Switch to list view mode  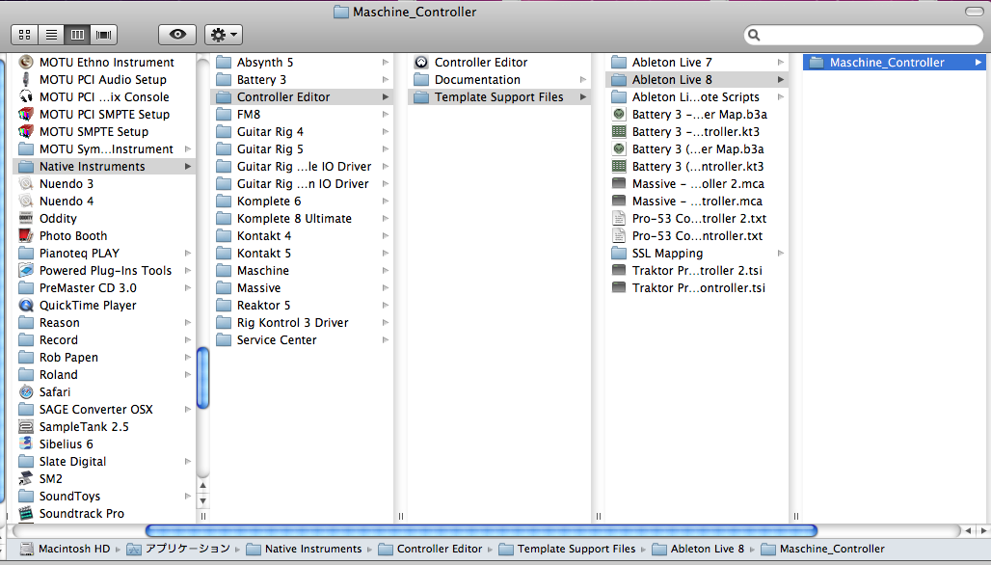(51, 35)
